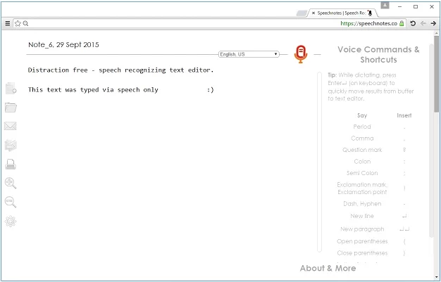Image resolution: width=441 pixels, height=282 pixels.
Task: Click the 'Insert' column header
Action: (404, 115)
